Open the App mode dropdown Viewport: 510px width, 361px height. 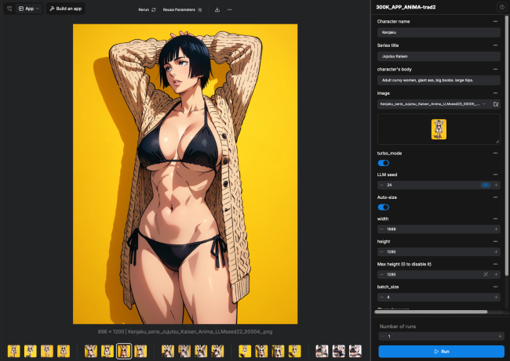click(x=29, y=9)
